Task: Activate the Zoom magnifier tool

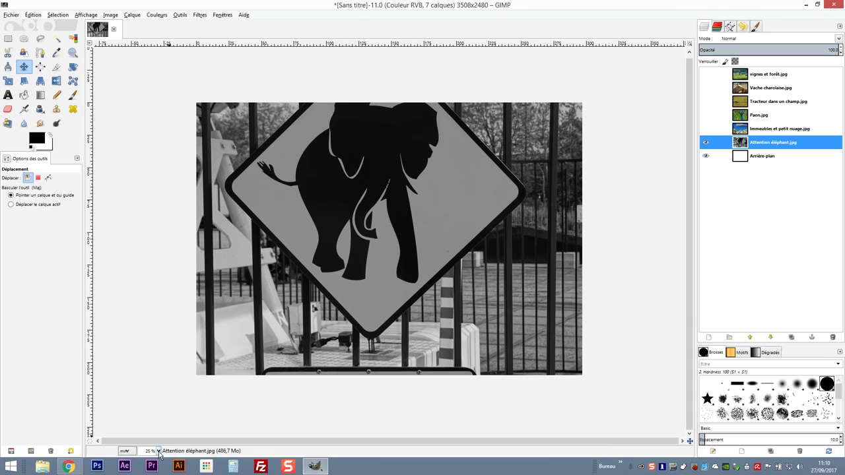Action: point(73,53)
